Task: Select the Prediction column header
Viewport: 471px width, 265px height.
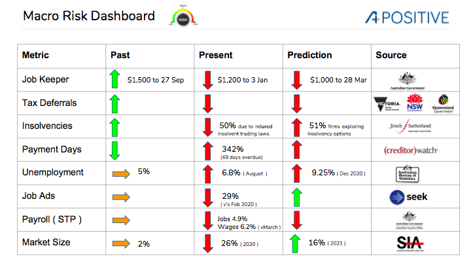Action: click(309, 55)
